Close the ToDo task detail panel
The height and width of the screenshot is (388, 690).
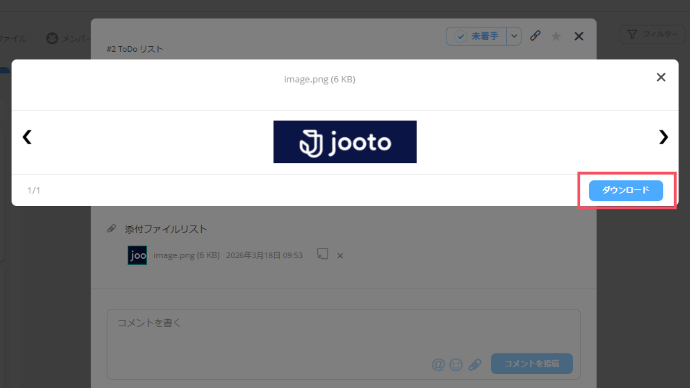click(579, 36)
